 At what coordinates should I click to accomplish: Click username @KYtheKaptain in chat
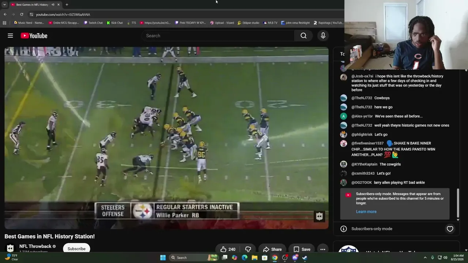pos(364,164)
